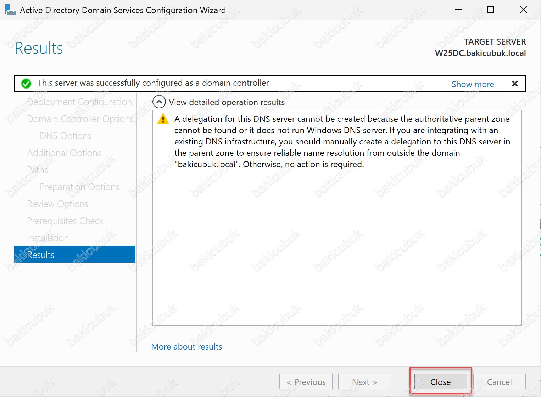Close the wizard window with the X
This screenshot has height=397, width=541.
[523, 10]
